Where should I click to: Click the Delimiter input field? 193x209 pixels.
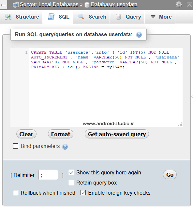click(x=48, y=175)
